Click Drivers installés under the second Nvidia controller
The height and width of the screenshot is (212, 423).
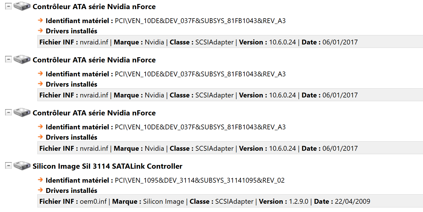point(71,84)
